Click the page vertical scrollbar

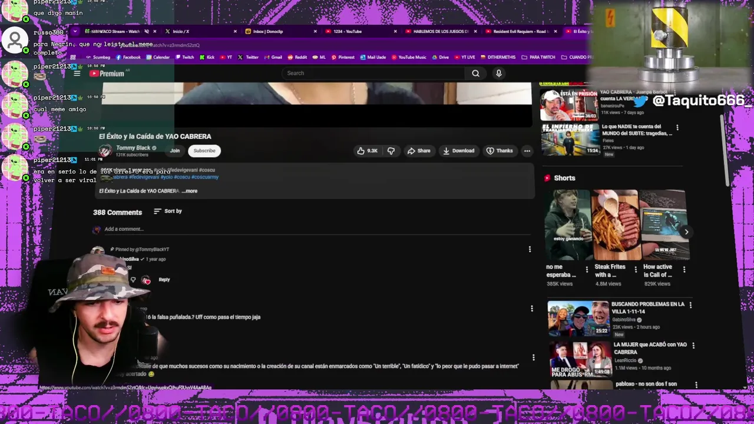[726, 151]
